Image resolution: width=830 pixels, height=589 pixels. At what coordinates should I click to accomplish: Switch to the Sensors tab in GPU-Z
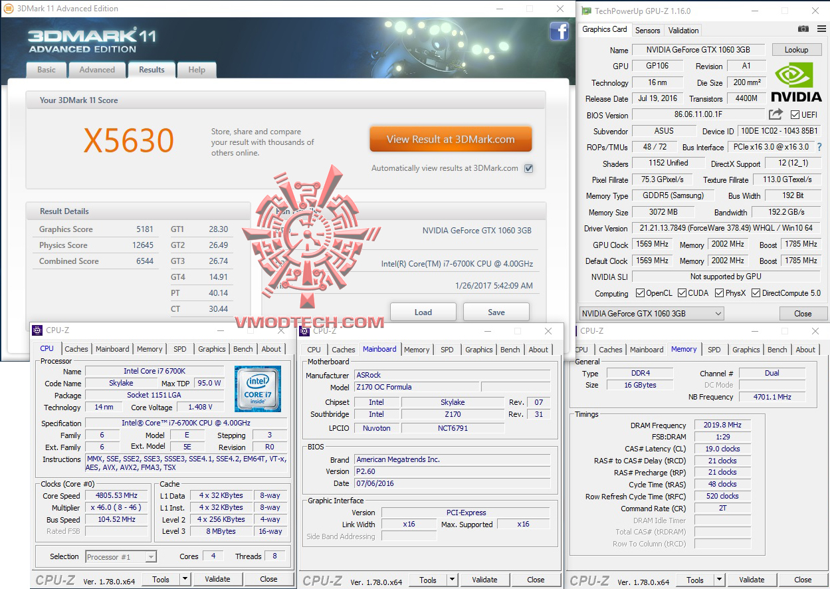click(x=647, y=30)
